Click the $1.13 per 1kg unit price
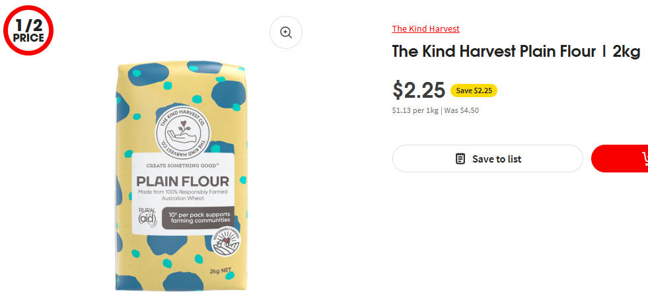This screenshot has height=294, width=648. (x=415, y=110)
